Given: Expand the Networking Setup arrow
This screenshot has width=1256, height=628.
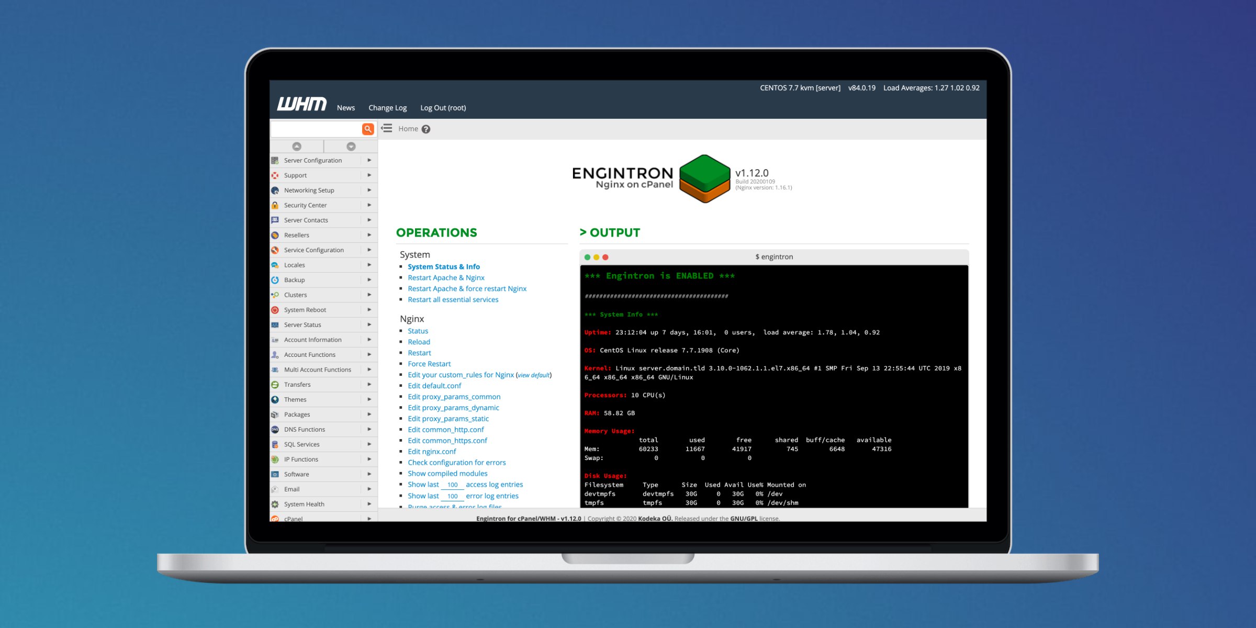Looking at the screenshot, I should [369, 190].
